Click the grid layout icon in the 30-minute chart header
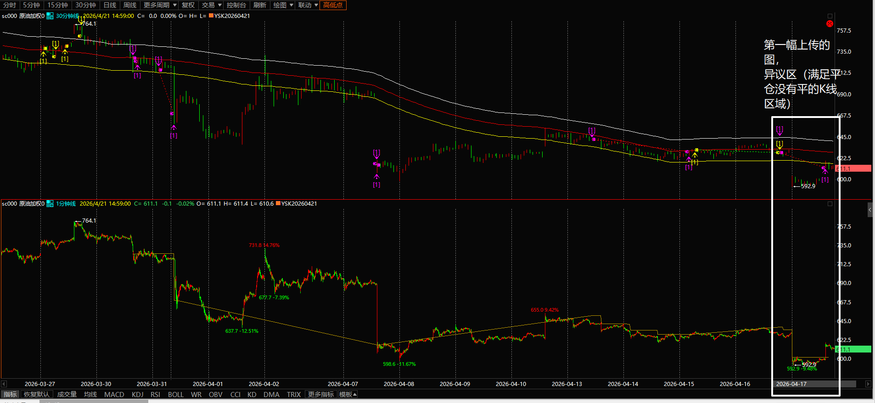This screenshot has width=875, height=403. pyautogui.click(x=50, y=16)
